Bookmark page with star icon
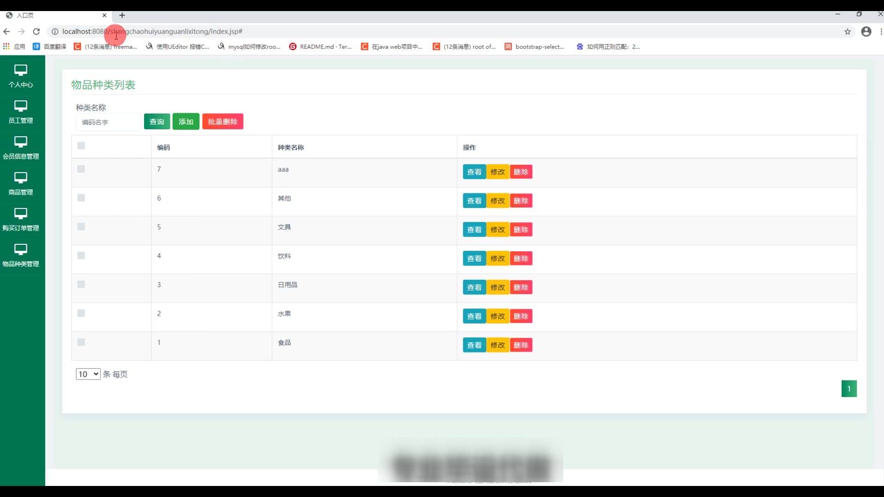The height and width of the screenshot is (497, 884). pyautogui.click(x=848, y=31)
